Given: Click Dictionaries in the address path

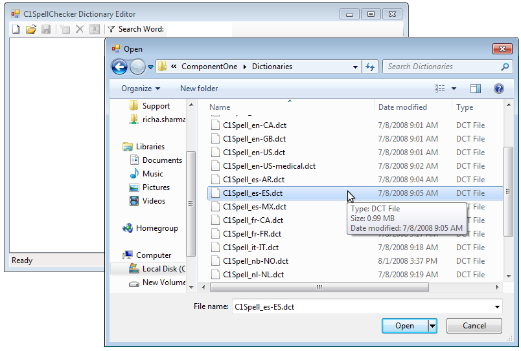Looking at the screenshot, I should tap(272, 67).
